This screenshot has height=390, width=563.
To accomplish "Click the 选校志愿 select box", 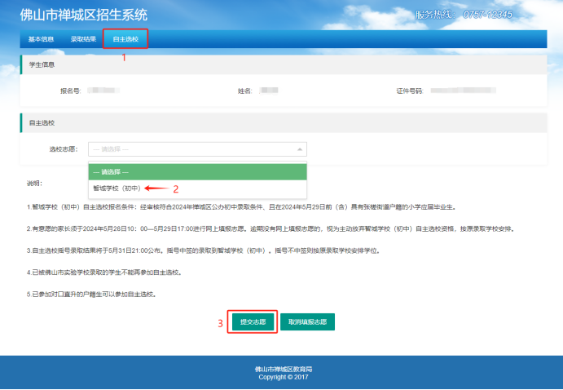I will [x=197, y=149].
